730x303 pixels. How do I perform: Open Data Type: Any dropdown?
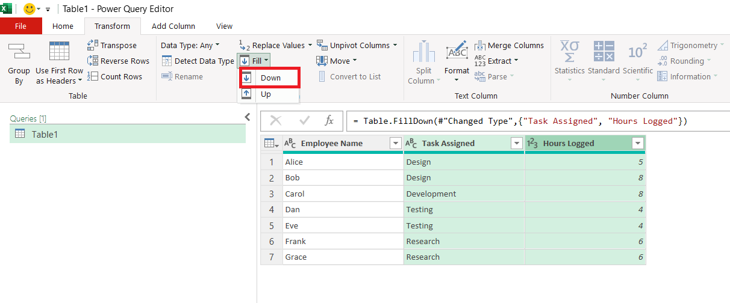click(x=190, y=45)
